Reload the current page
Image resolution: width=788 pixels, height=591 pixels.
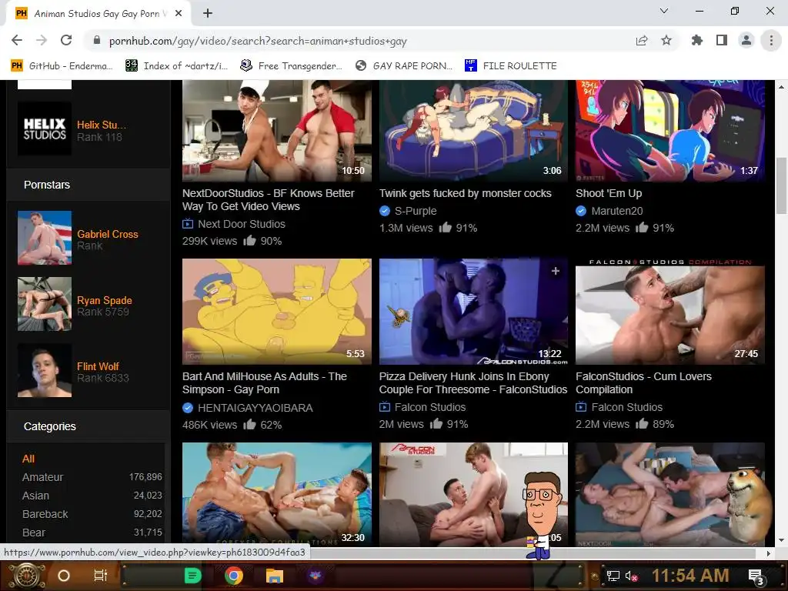[x=66, y=41]
